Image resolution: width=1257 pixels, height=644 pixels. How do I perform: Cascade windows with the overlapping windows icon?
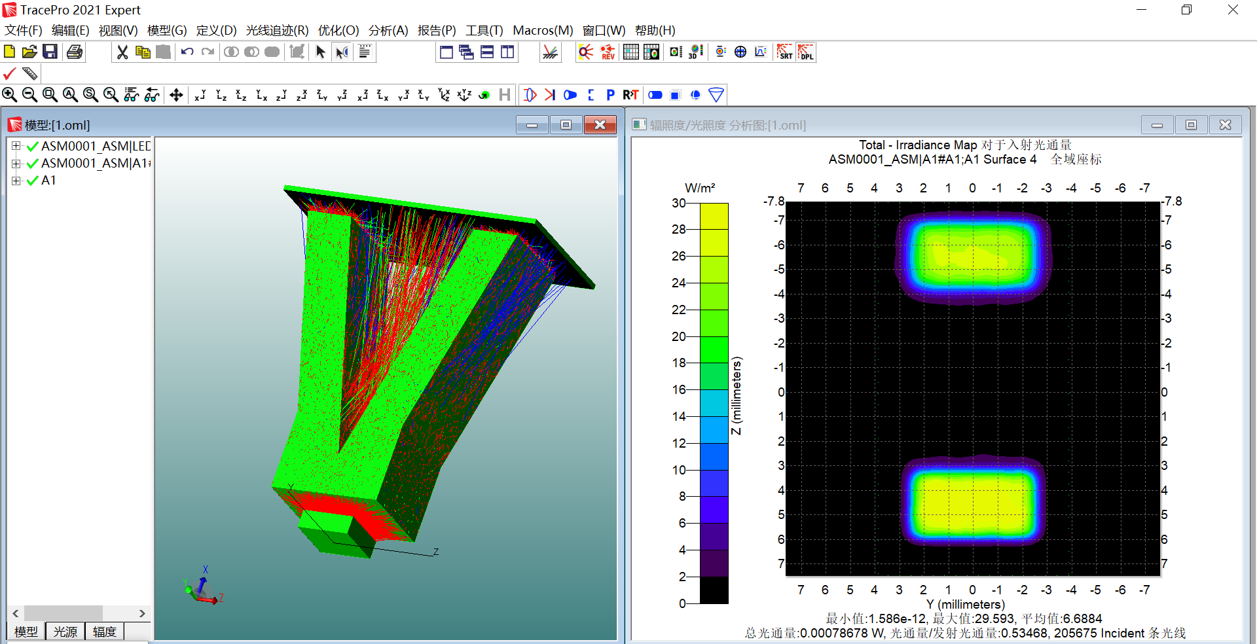pyautogui.click(x=467, y=52)
